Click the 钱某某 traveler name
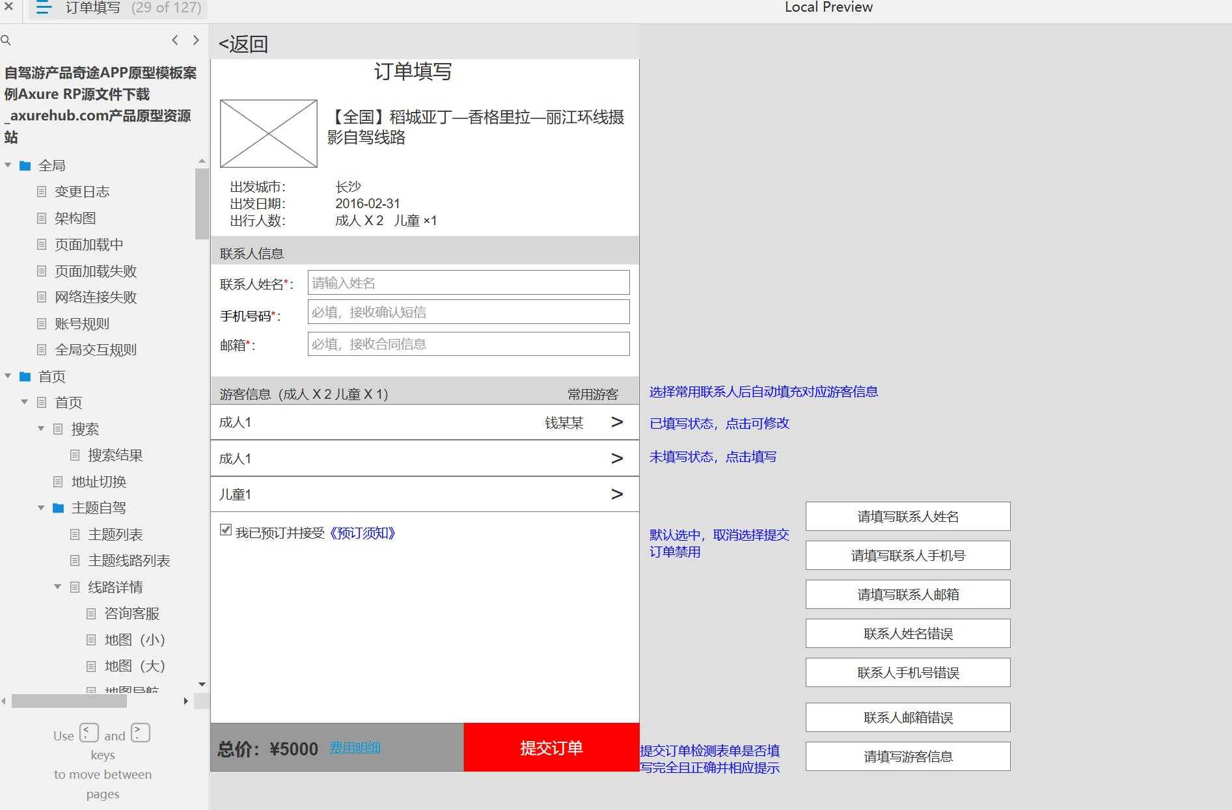Image resolution: width=1232 pixels, height=810 pixels. coord(564,423)
